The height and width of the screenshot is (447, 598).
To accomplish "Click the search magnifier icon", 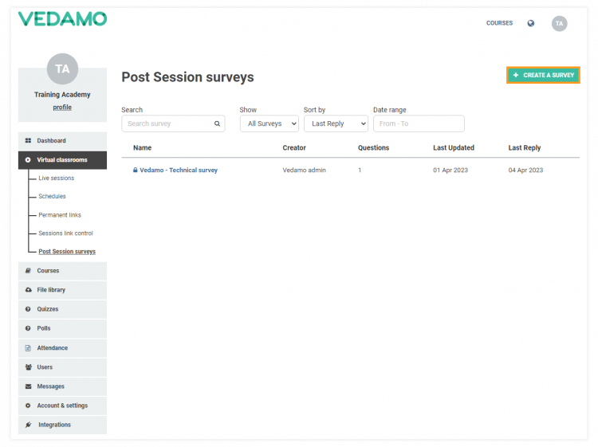I will [217, 124].
